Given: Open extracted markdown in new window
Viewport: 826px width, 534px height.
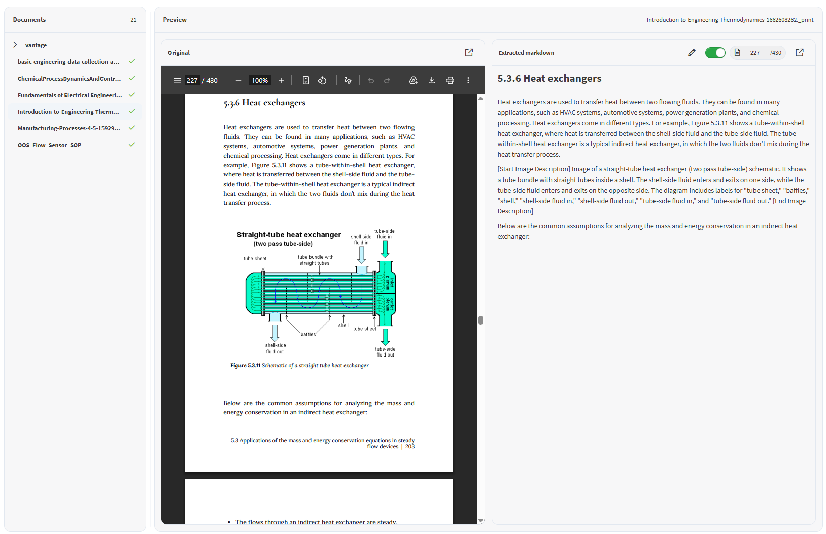Looking at the screenshot, I should (x=800, y=53).
